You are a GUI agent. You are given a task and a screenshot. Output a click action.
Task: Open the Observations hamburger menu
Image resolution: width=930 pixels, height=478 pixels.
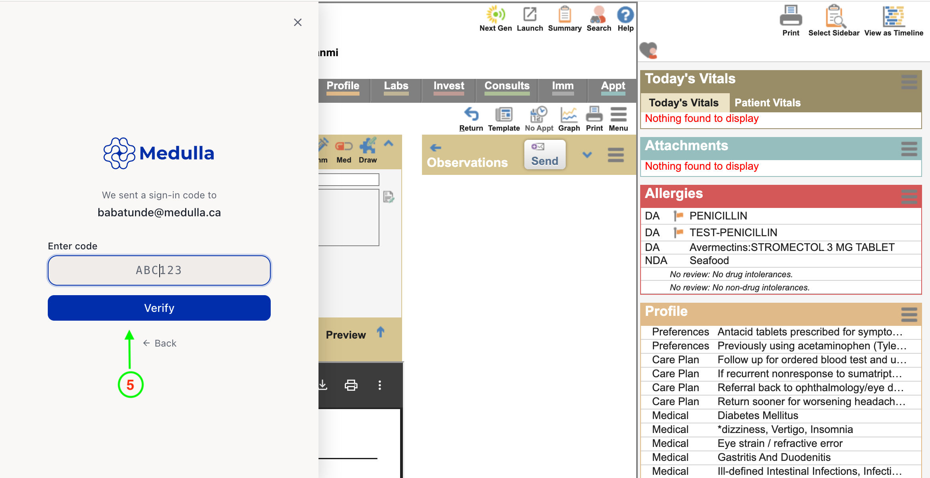click(616, 155)
